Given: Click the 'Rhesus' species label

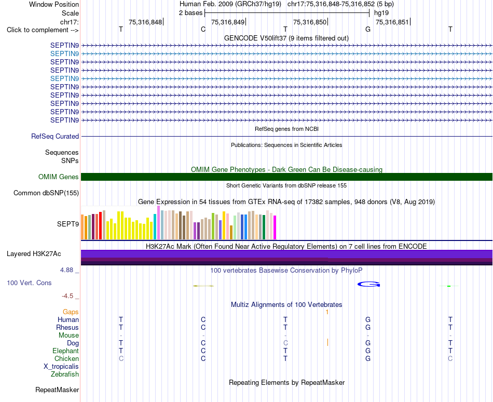Looking at the screenshot, I should [67, 327].
